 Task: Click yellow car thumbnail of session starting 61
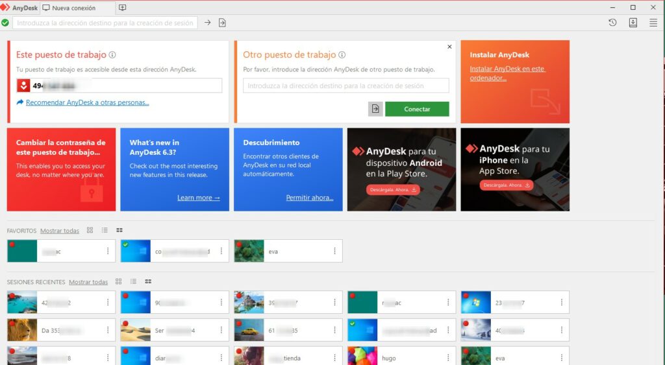[249, 330]
